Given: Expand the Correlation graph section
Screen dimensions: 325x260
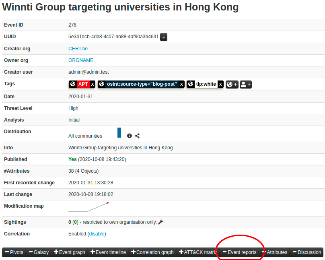Looking at the screenshot, I should [x=152, y=252].
